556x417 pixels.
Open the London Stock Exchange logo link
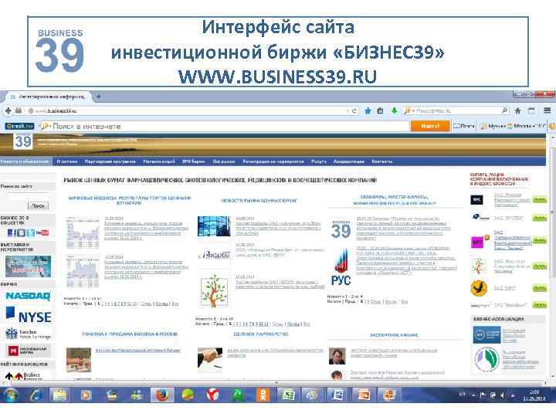tap(28, 334)
